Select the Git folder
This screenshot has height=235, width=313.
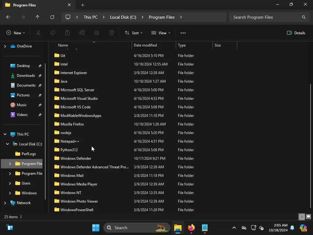pyautogui.click(x=63, y=56)
